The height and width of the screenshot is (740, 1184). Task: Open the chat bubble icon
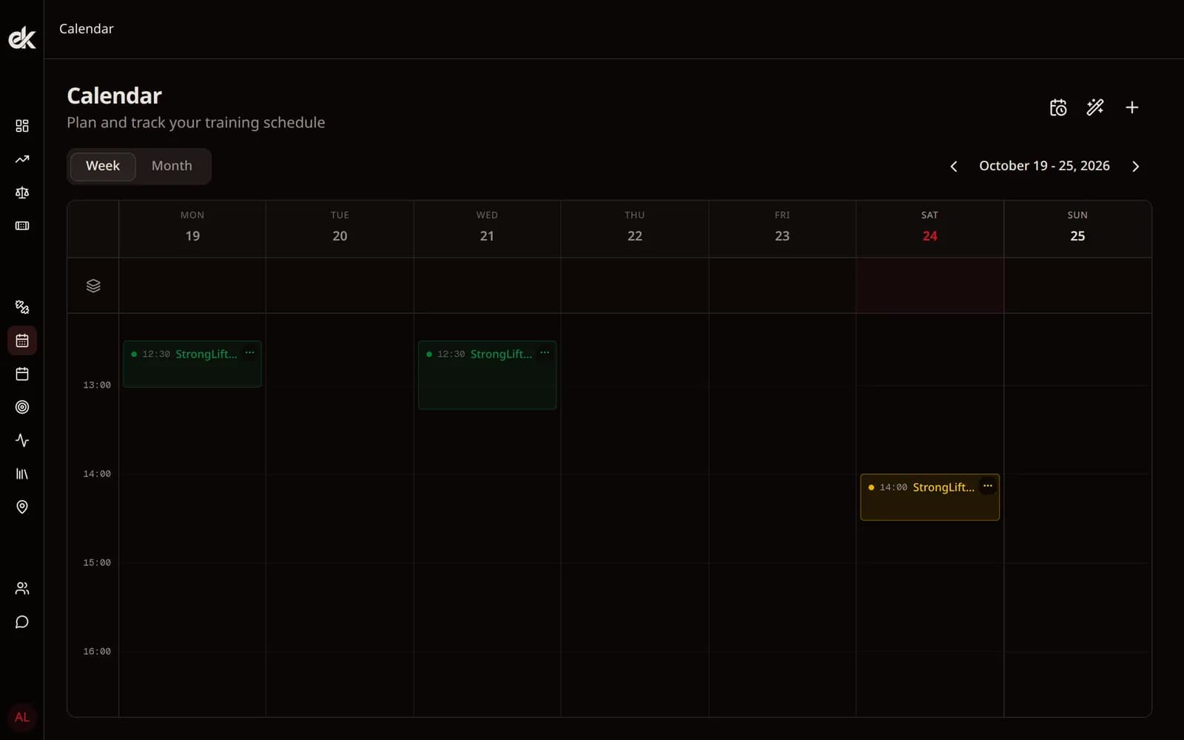coord(22,622)
